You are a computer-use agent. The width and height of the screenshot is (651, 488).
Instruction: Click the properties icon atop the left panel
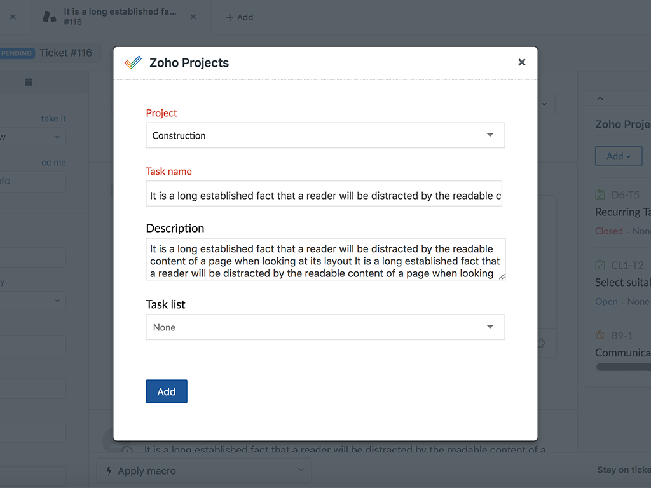[28, 82]
